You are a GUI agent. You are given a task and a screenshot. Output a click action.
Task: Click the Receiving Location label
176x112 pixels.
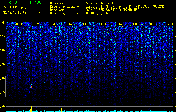point(65,6)
